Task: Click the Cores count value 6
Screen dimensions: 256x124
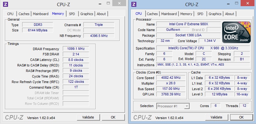Action: pyautogui.click(x=215, y=106)
